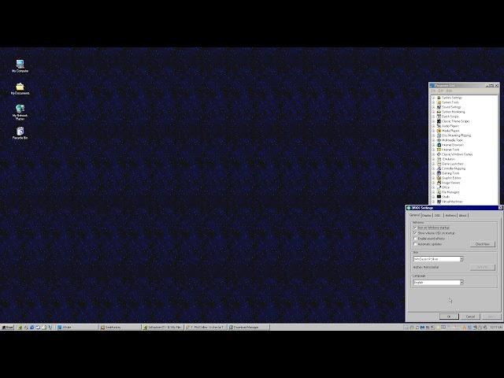Switch to the Hotkeys tab
Viewport: 504px width, 378px height.
pos(450,215)
